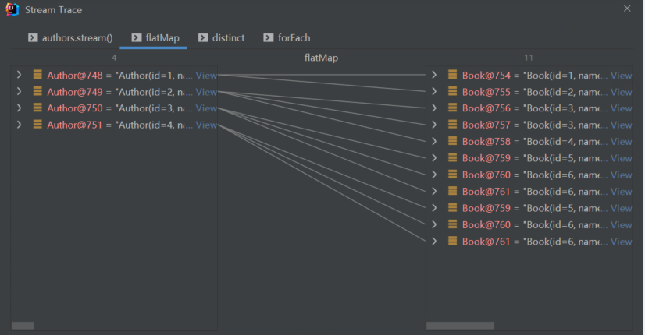Click the terminal icon on the distinct tab
The width and height of the screenshot is (645, 335).
tap(204, 37)
